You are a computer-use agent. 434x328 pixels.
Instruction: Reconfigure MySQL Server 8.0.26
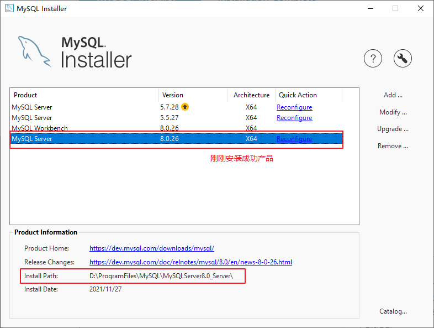pos(294,139)
